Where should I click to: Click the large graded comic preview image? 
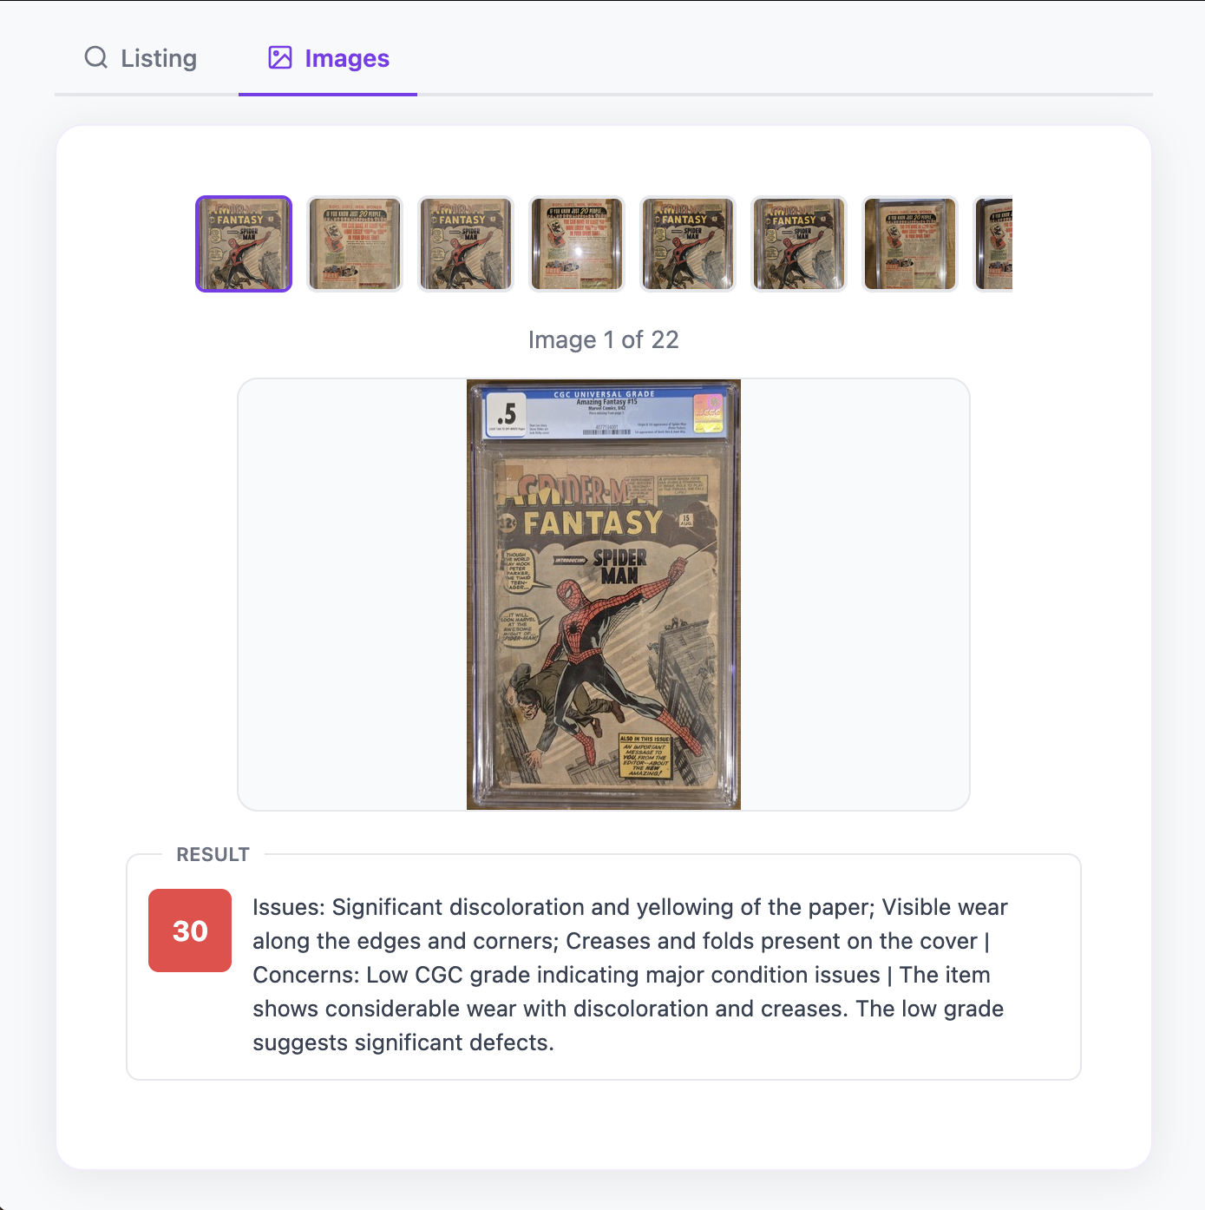coord(604,595)
